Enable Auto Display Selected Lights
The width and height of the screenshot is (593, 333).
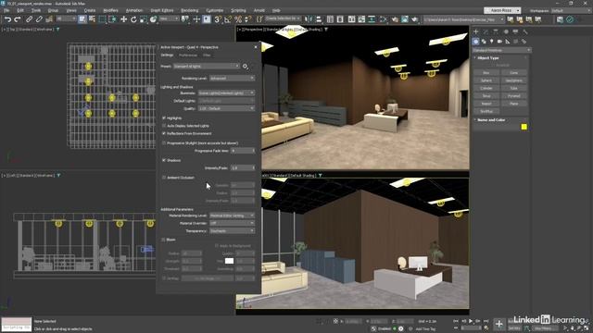click(164, 126)
